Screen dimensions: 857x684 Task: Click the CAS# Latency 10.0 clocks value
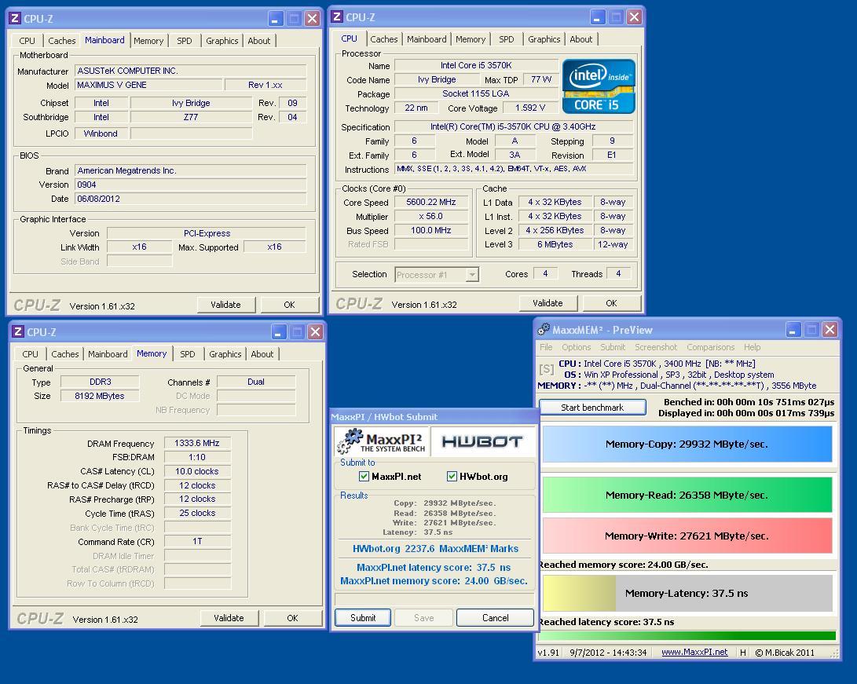196,471
